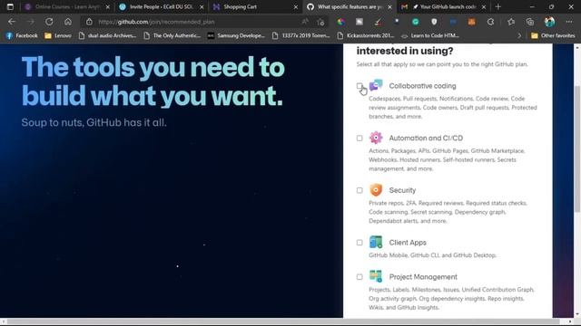Check the Collaborative coding checkbox
This screenshot has height=326, width=581.
(x=359, y=86)
